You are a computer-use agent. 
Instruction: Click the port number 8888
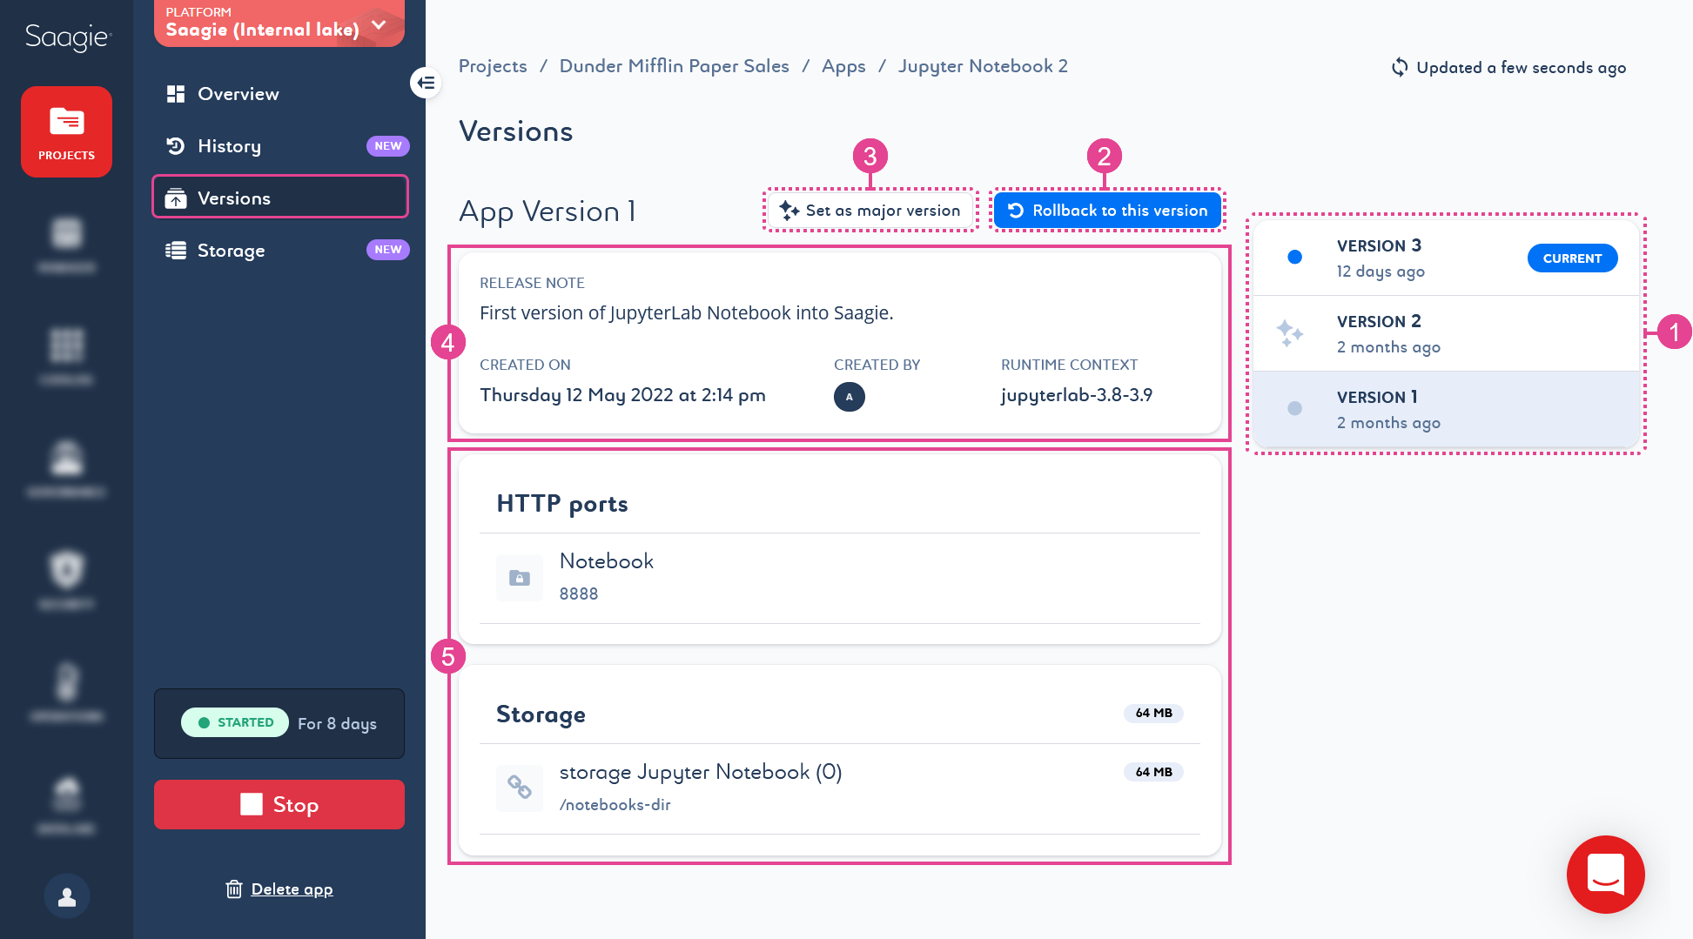[579, 594]
